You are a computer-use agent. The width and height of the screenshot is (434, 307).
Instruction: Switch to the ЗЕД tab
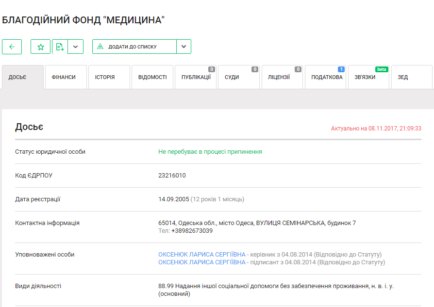pos(411,77)
